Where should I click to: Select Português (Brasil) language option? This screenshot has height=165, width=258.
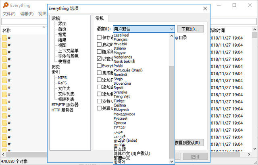click(128, 70)
